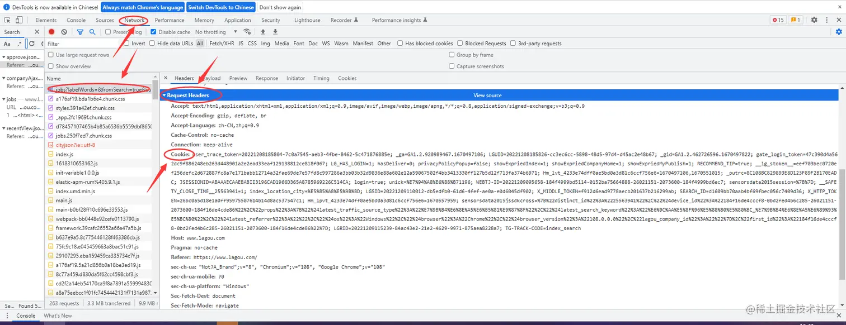
Task: Open the Response tab in request details
Action: 267,78
